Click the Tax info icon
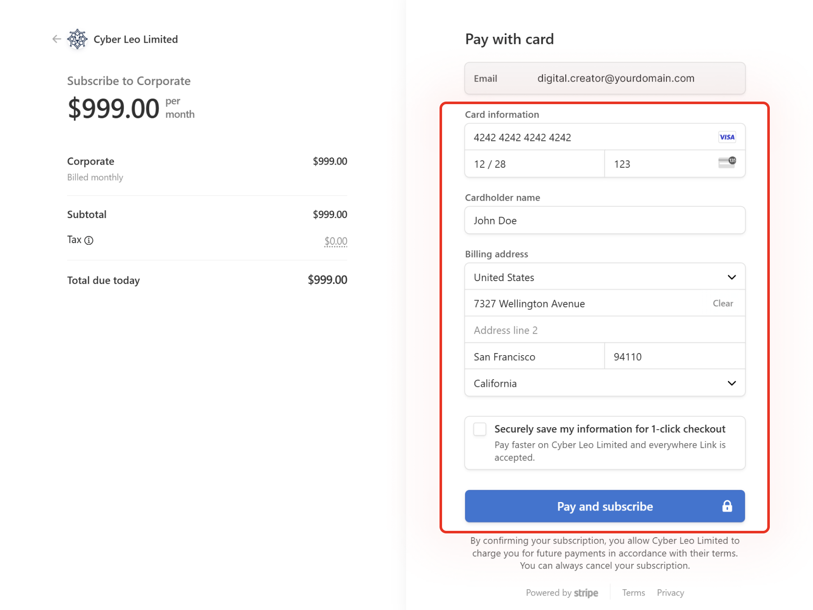This screenshot has height=610, width=813. [x=88, y=240]
